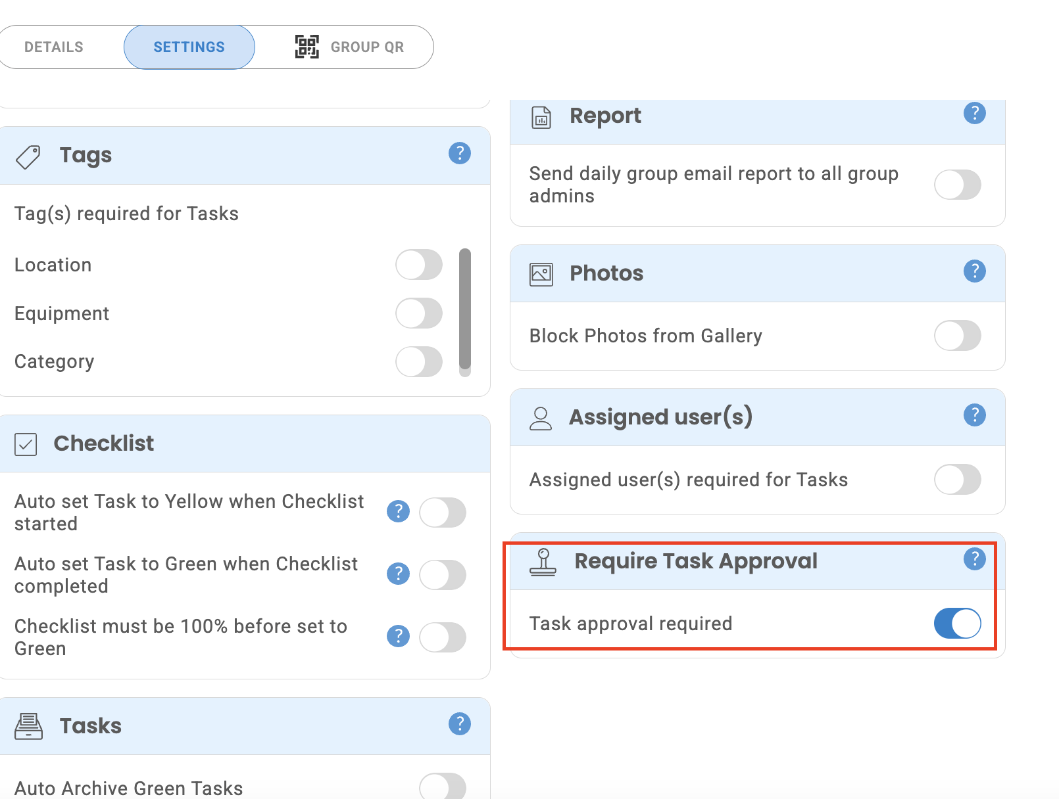1059x799 pixels.
Task: Toggle Equipment tag requirement
Action: pyautogui.click(x=419, y=313)
